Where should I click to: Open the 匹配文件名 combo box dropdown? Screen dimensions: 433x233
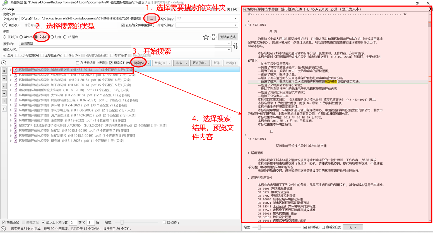click(x=235, y=19)
